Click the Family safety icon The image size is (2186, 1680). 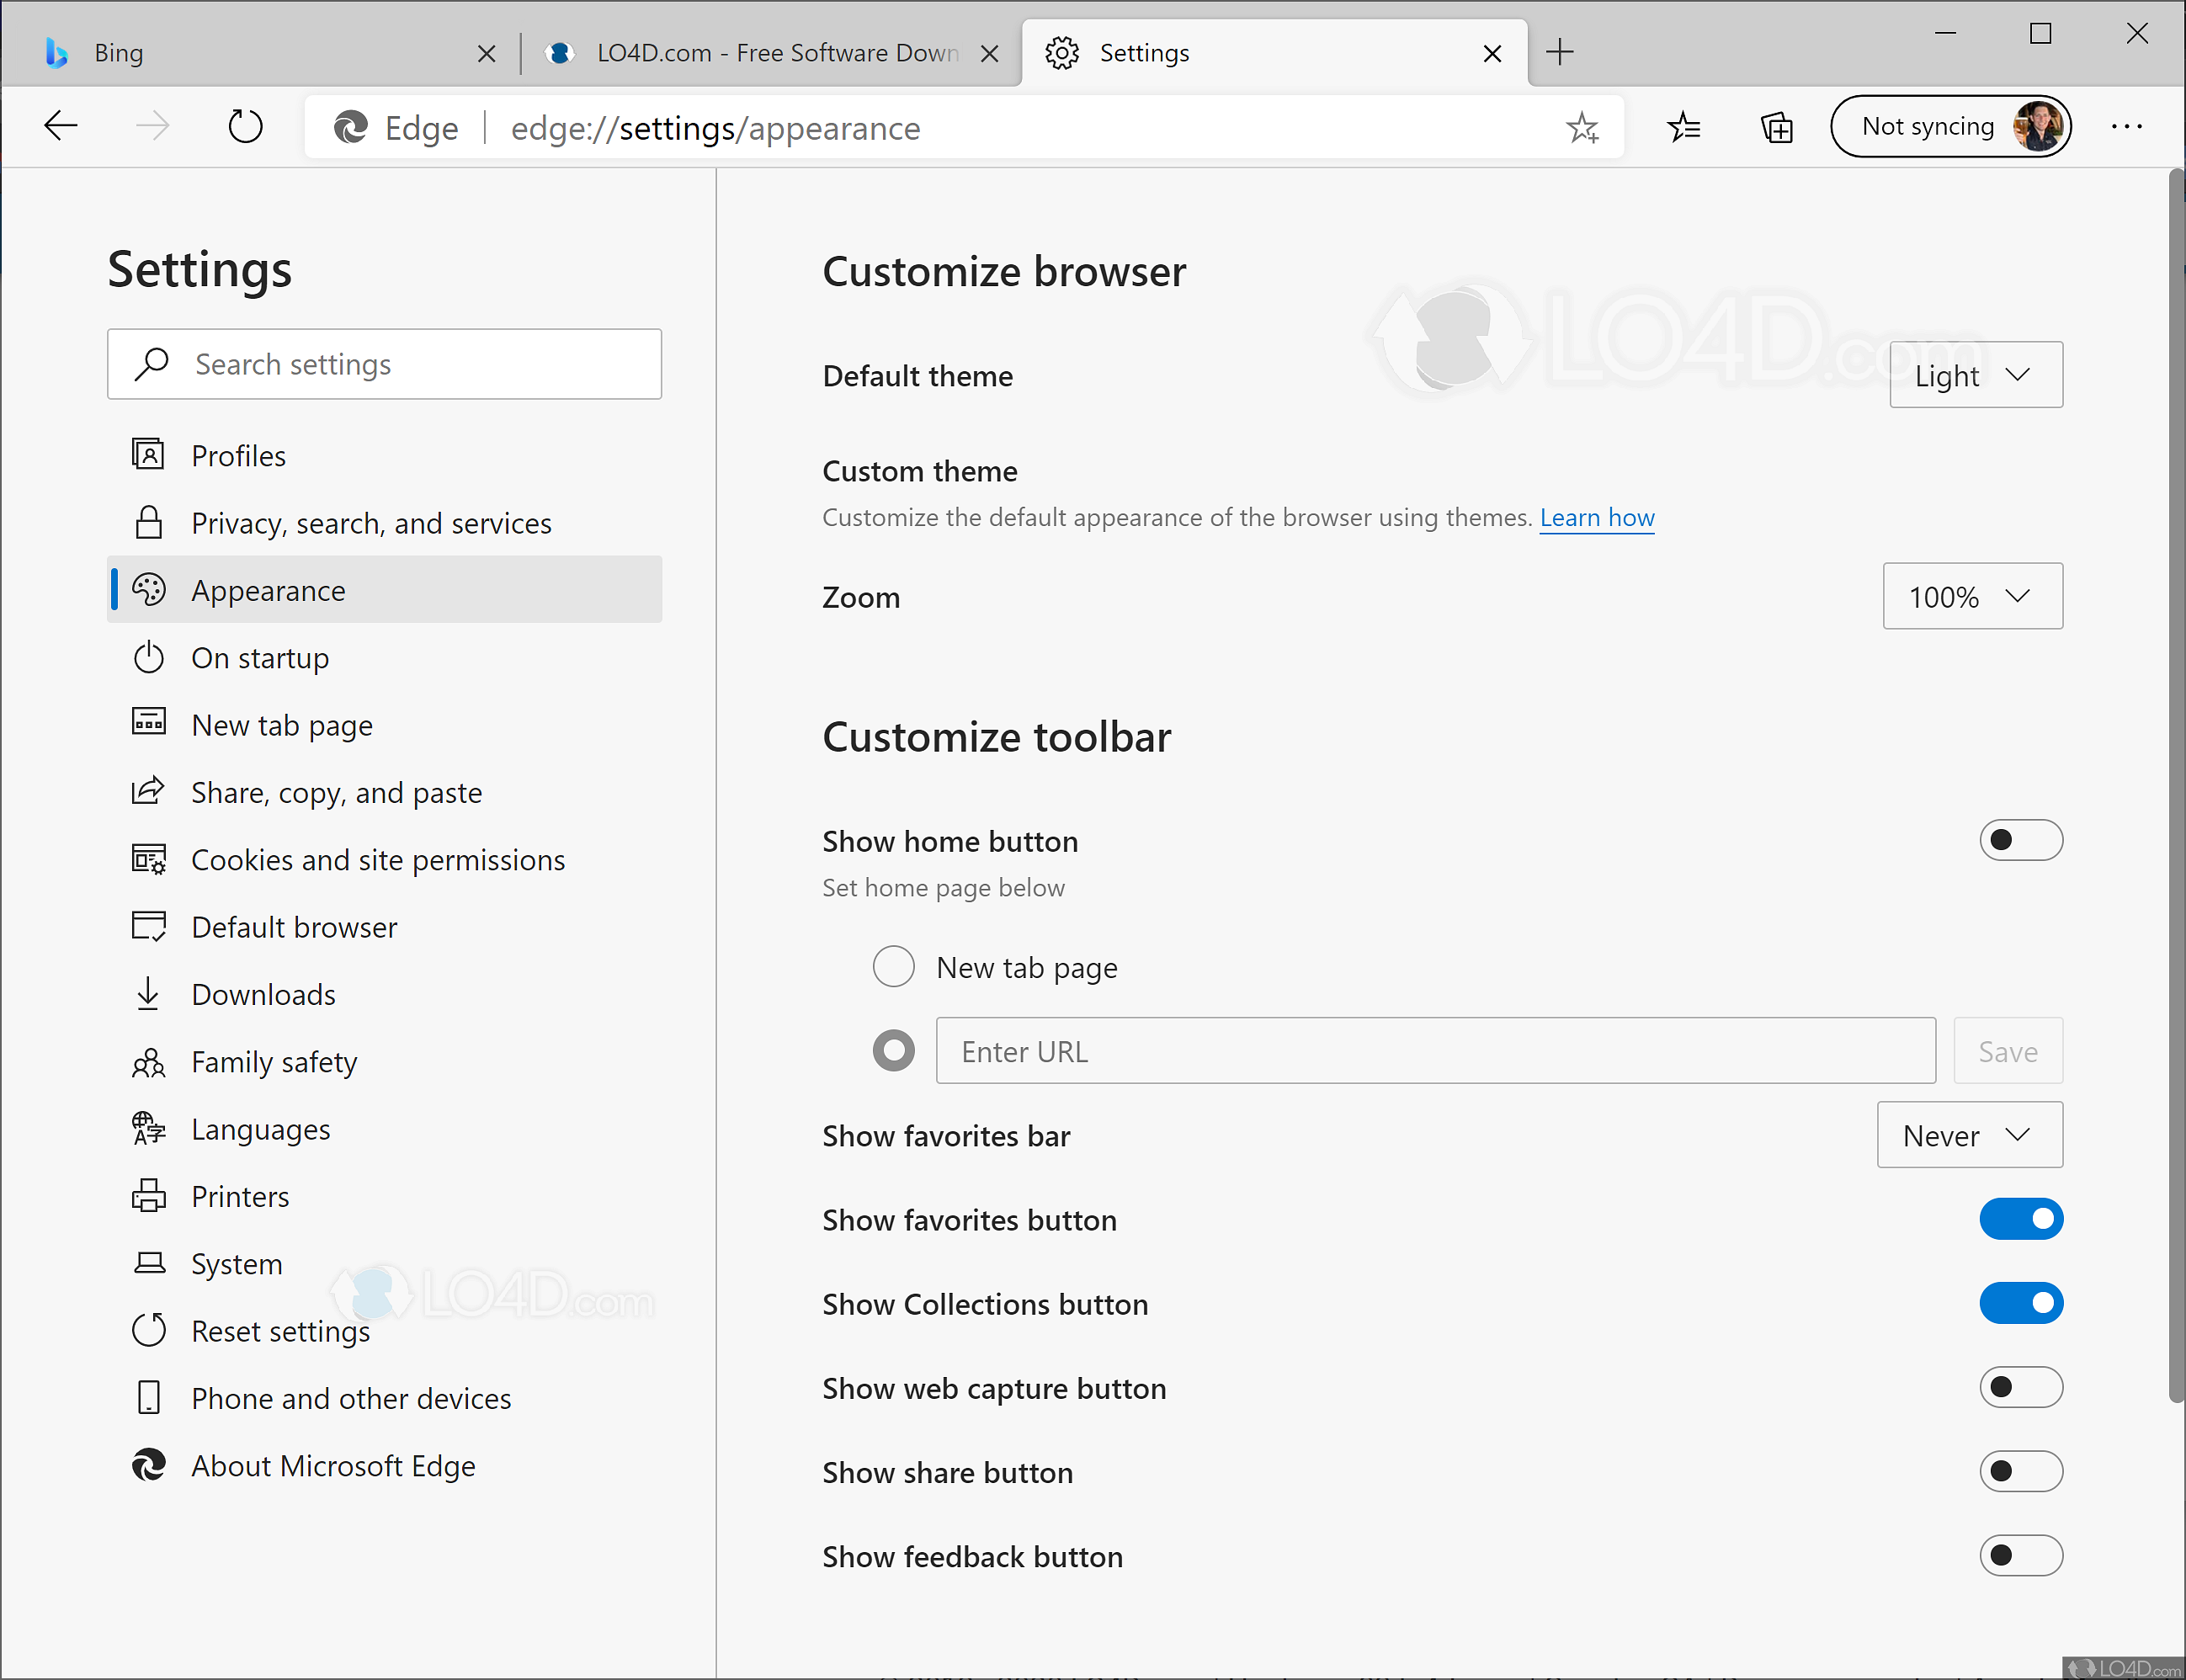(148, 1061)
